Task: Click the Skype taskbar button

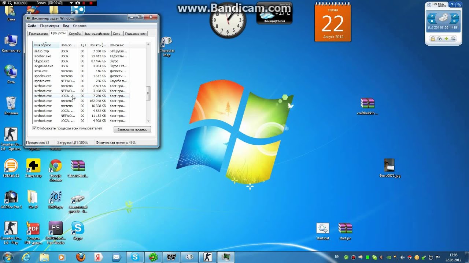Action: pyautogui.click(x=135, y=257)
